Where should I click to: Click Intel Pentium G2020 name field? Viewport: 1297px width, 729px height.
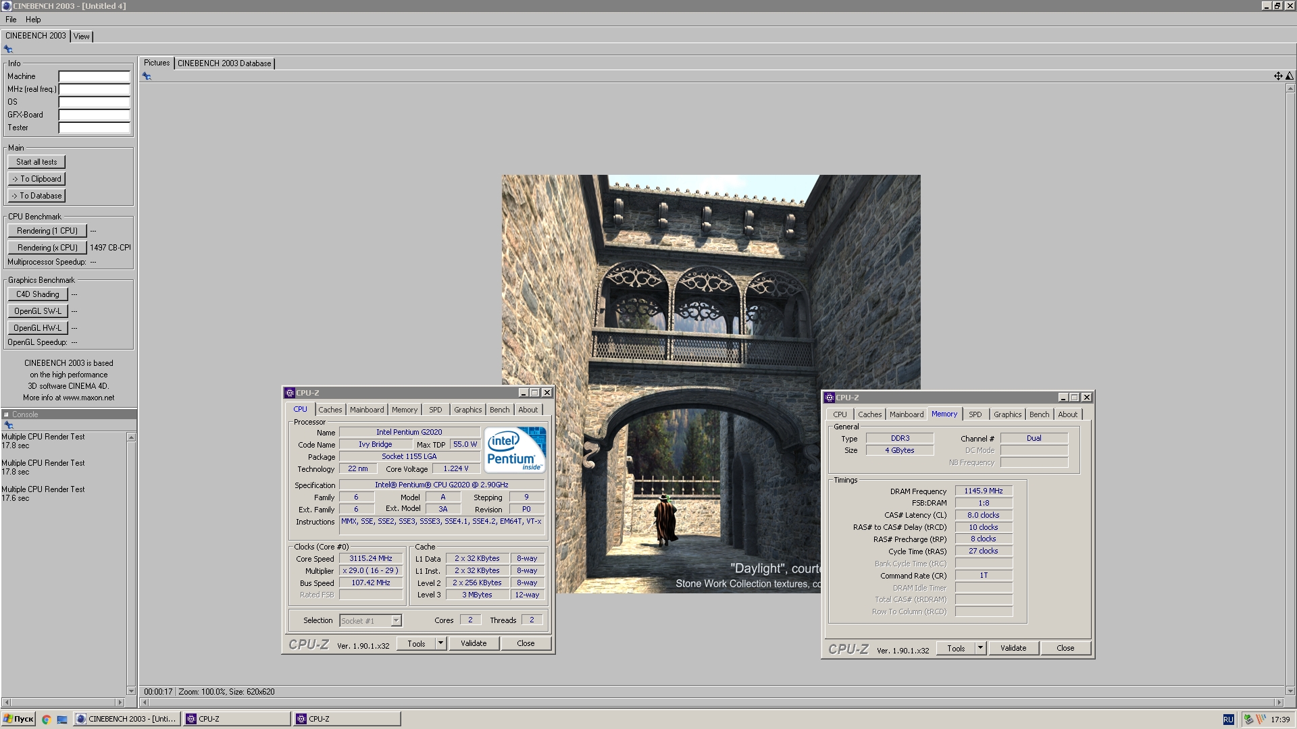coord(409,432)
